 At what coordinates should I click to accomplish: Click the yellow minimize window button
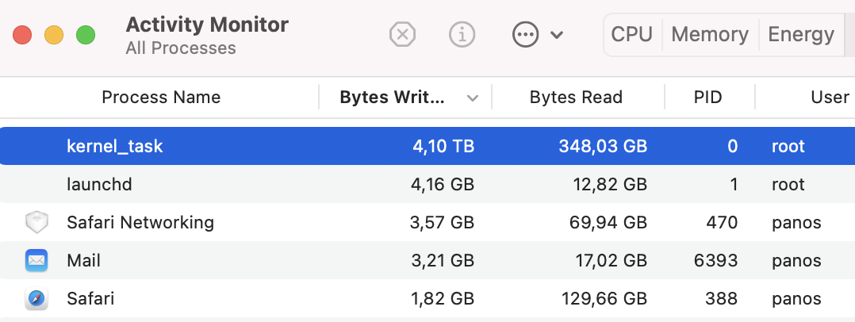(x=53, y=35)
